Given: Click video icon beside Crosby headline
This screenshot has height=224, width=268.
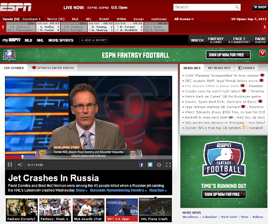Looking at the screenshot, I should coord(244,91).
